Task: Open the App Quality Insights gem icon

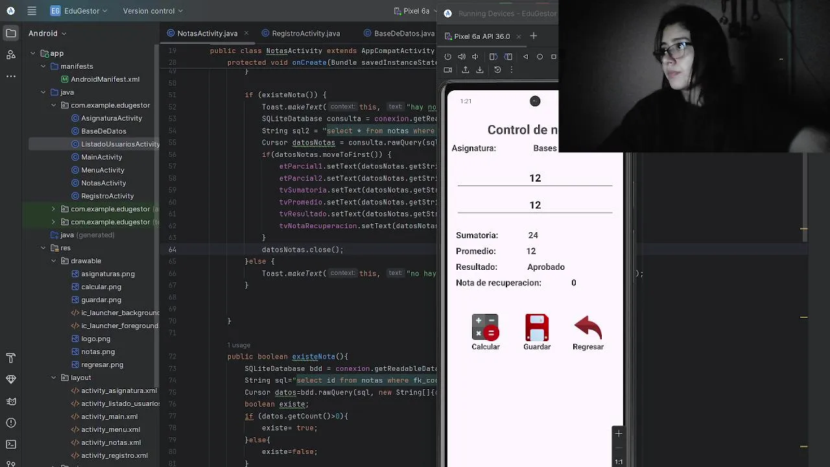Action: (11, 379)
